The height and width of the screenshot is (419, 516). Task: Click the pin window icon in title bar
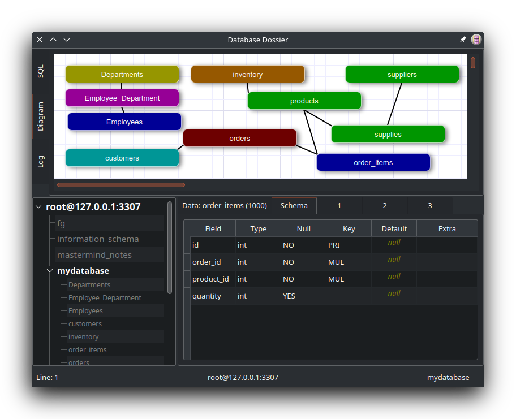(x=463, y=40)
